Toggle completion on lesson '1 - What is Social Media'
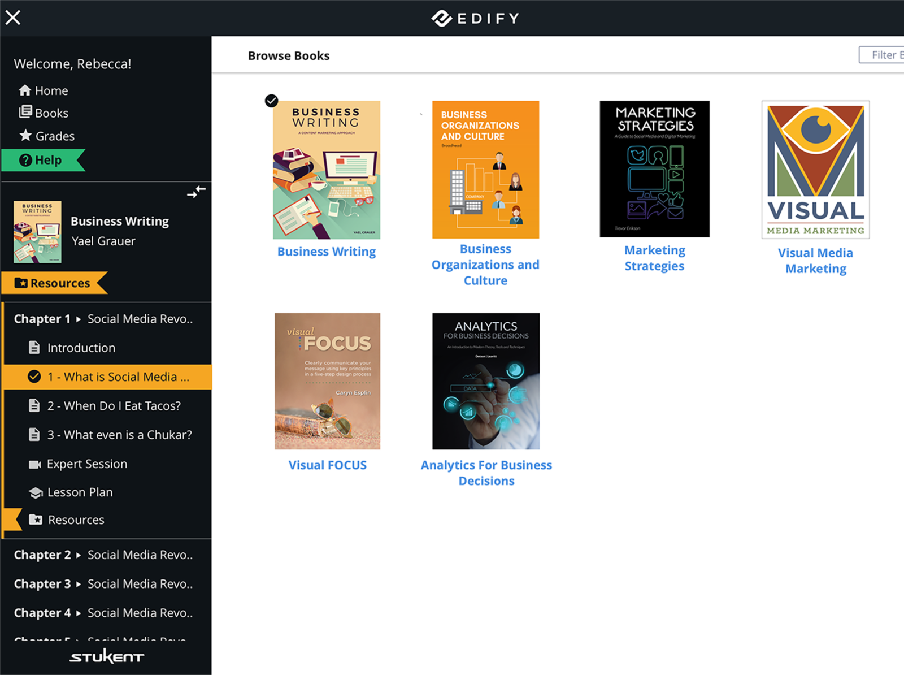904x675 pixels. pos(34,377)
